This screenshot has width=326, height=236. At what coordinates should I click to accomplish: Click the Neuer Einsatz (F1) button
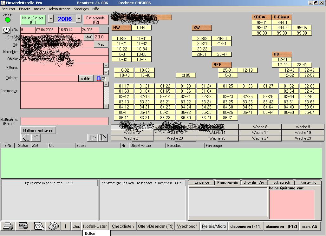[x=33, y=20]
